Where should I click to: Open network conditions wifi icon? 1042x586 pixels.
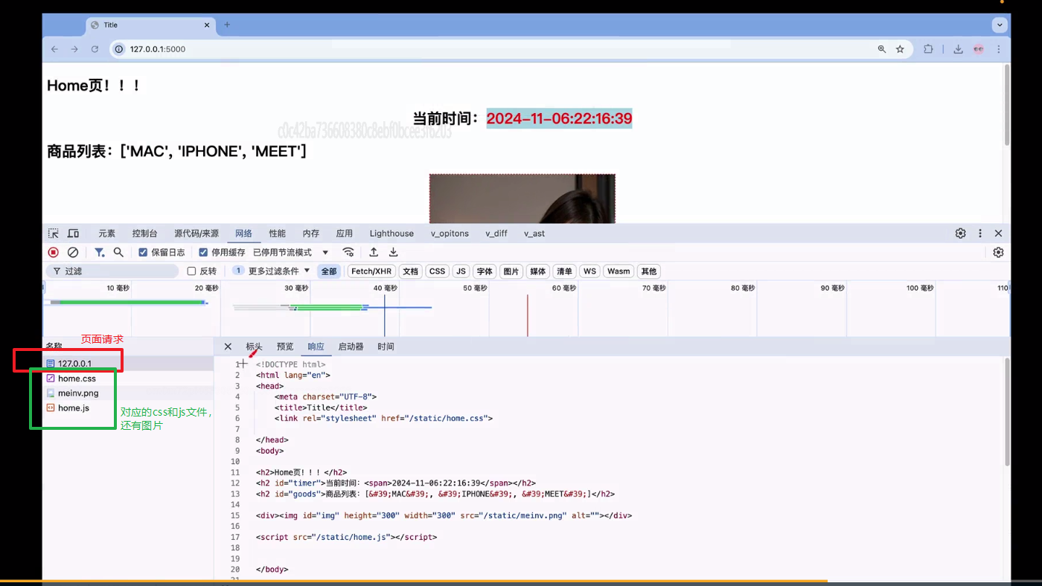348,252
